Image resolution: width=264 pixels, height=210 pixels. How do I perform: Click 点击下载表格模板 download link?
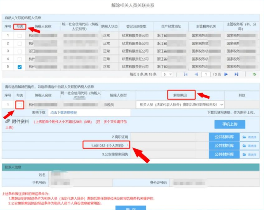tap(64, 113)
